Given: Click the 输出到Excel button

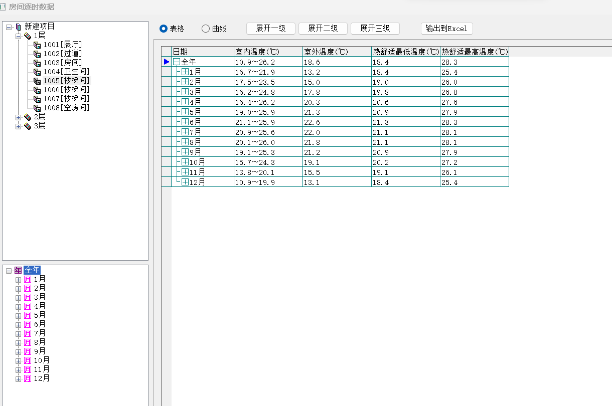Looking at the screenshot, I should (x=446, y=29).
